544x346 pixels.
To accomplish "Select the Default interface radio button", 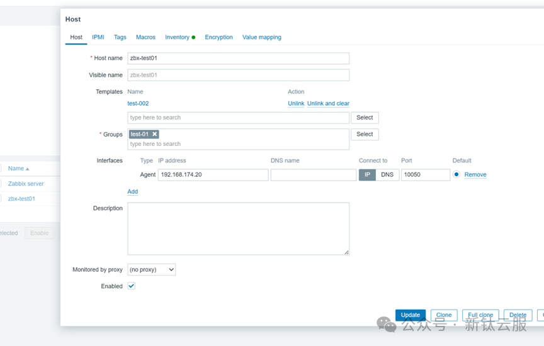I will pyautogui.click(x=456, y=174).
